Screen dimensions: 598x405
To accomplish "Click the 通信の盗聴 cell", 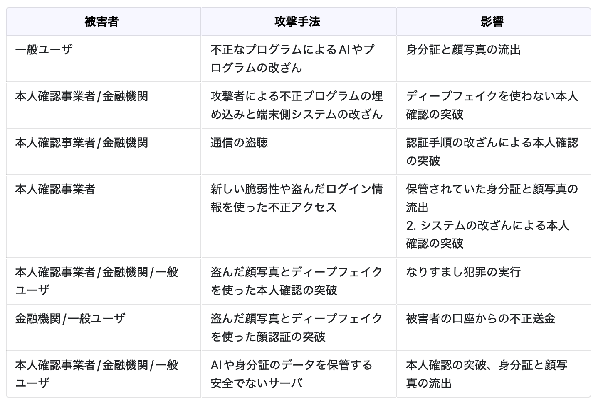I will [x=239, y=143].
